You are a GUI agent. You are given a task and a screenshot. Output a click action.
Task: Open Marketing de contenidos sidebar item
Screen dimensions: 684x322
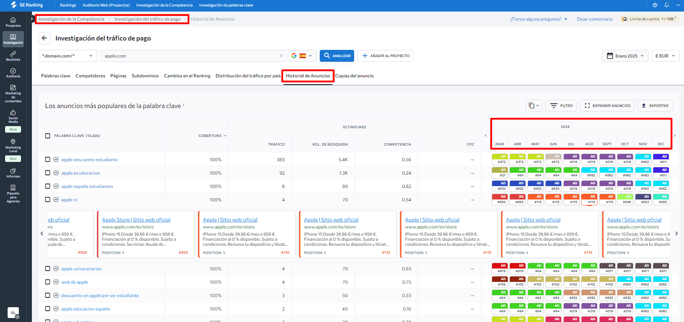click(x=13, y=94)
